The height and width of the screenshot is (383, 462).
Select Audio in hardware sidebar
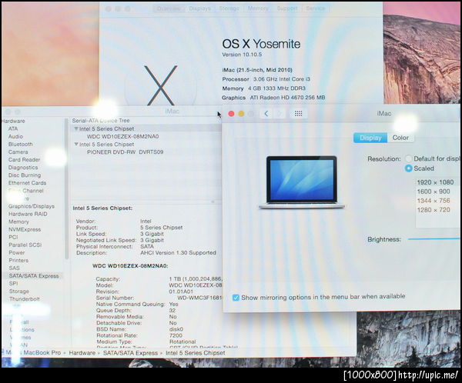(x=15, y=137)
